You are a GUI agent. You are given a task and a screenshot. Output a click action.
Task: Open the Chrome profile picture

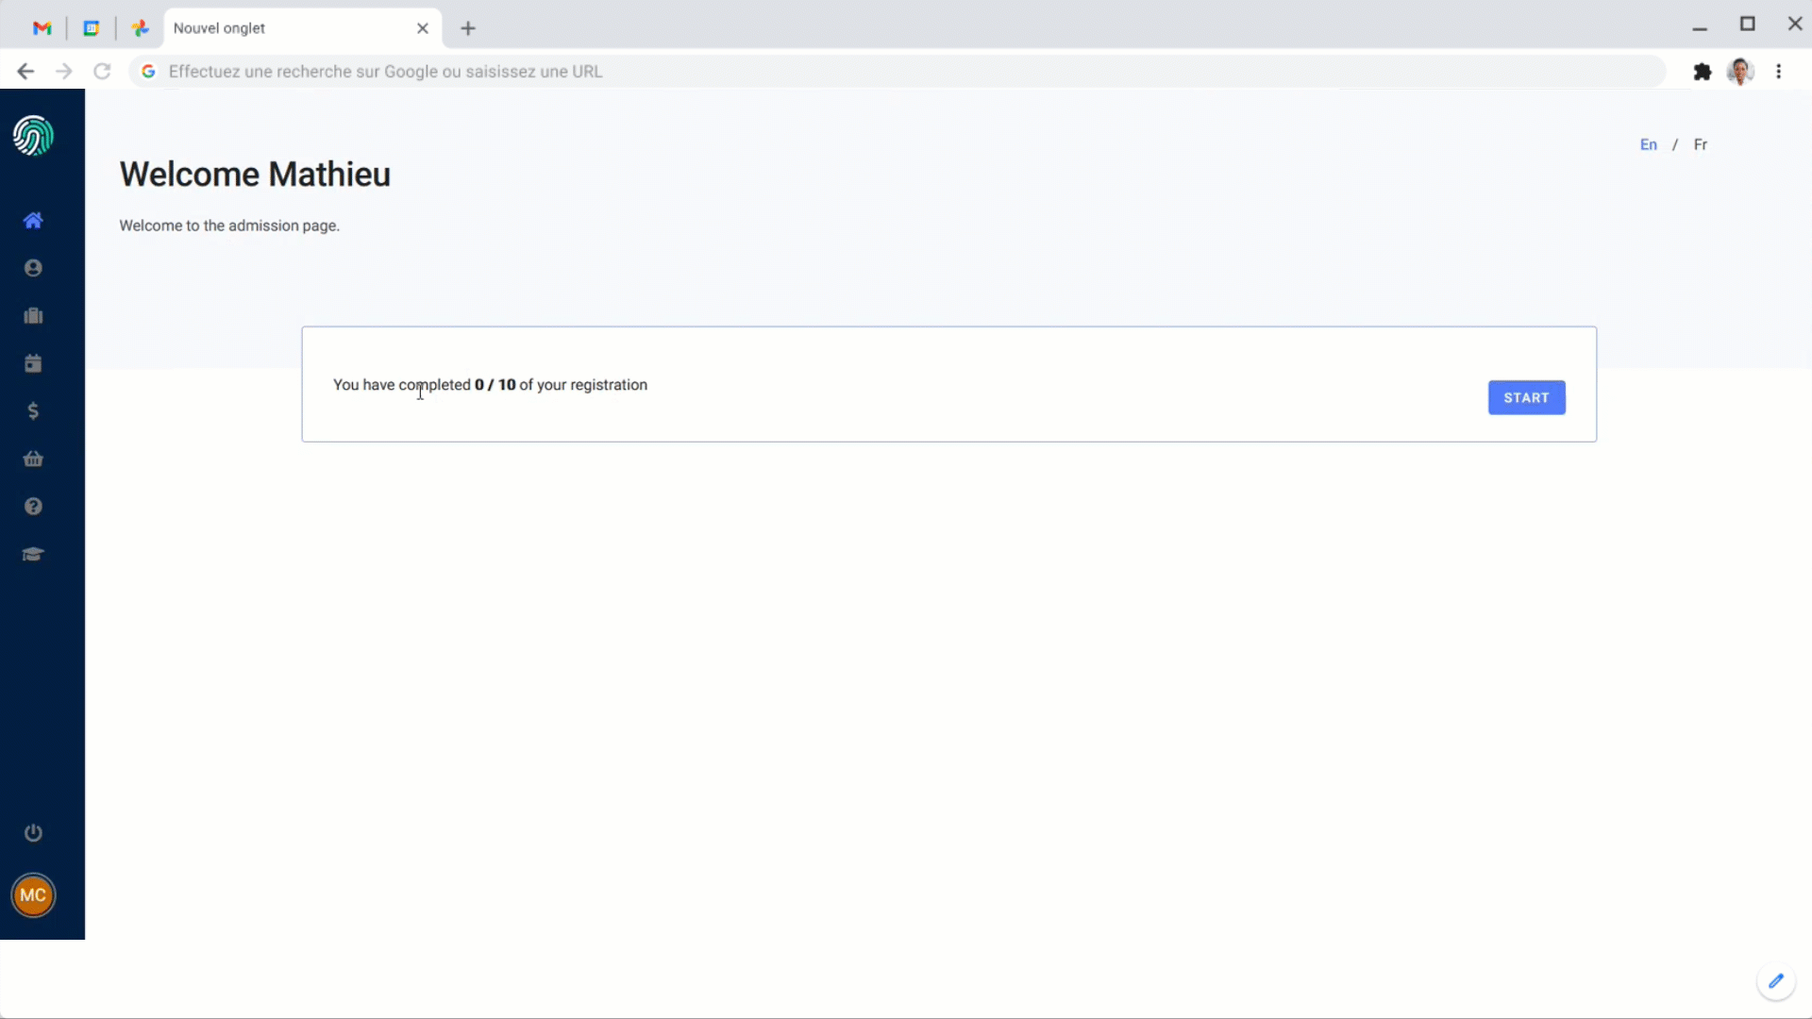click(x=1740, y=72)
